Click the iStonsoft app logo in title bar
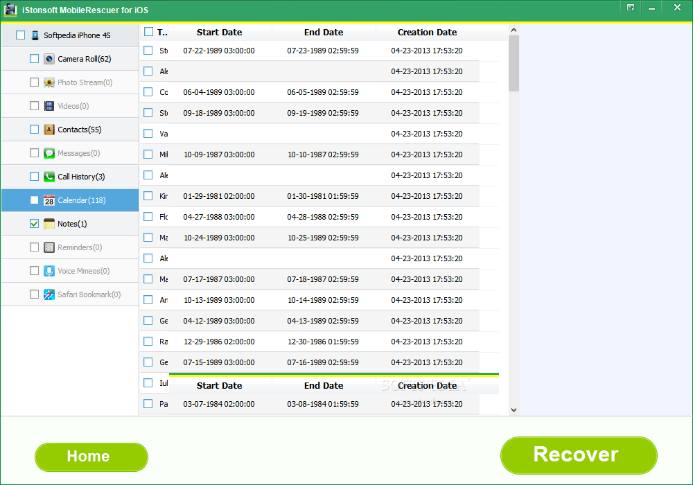The height and width of the screenshot is (485, 693). (10, 10)
